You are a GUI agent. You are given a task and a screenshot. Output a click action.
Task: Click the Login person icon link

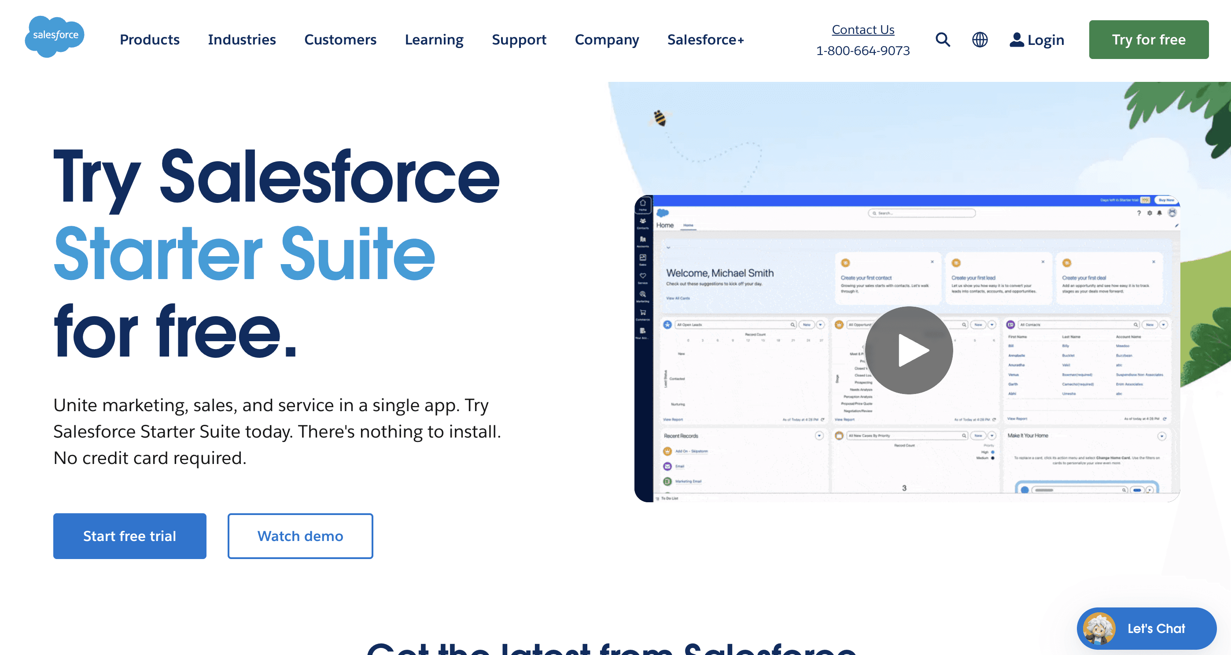(x=1036, y=40)
